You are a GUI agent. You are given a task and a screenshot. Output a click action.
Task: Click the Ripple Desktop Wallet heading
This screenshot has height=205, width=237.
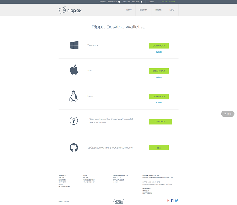[116, 27]
